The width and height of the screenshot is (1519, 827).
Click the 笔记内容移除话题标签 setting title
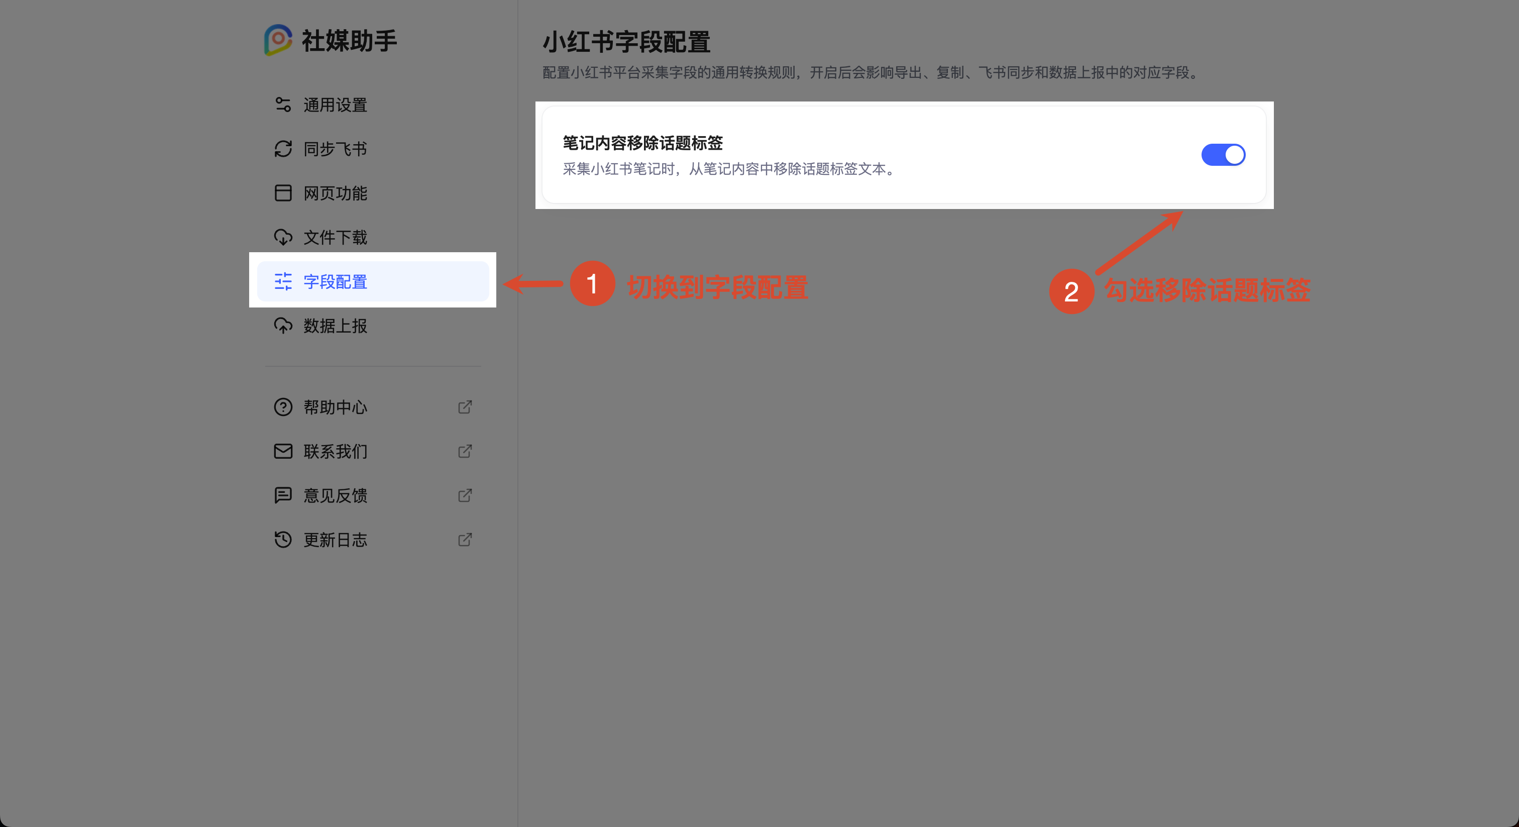point(643,143)
